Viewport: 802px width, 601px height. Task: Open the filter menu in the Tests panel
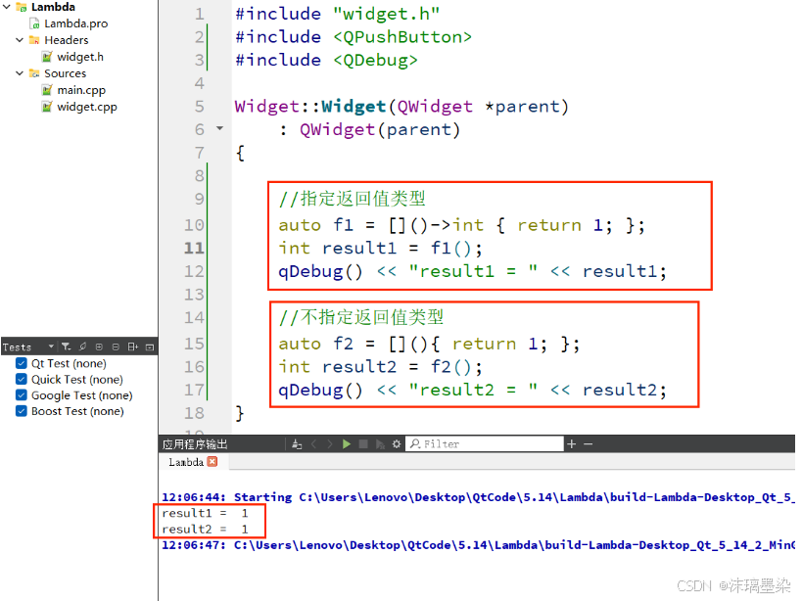tap(66, 347)
